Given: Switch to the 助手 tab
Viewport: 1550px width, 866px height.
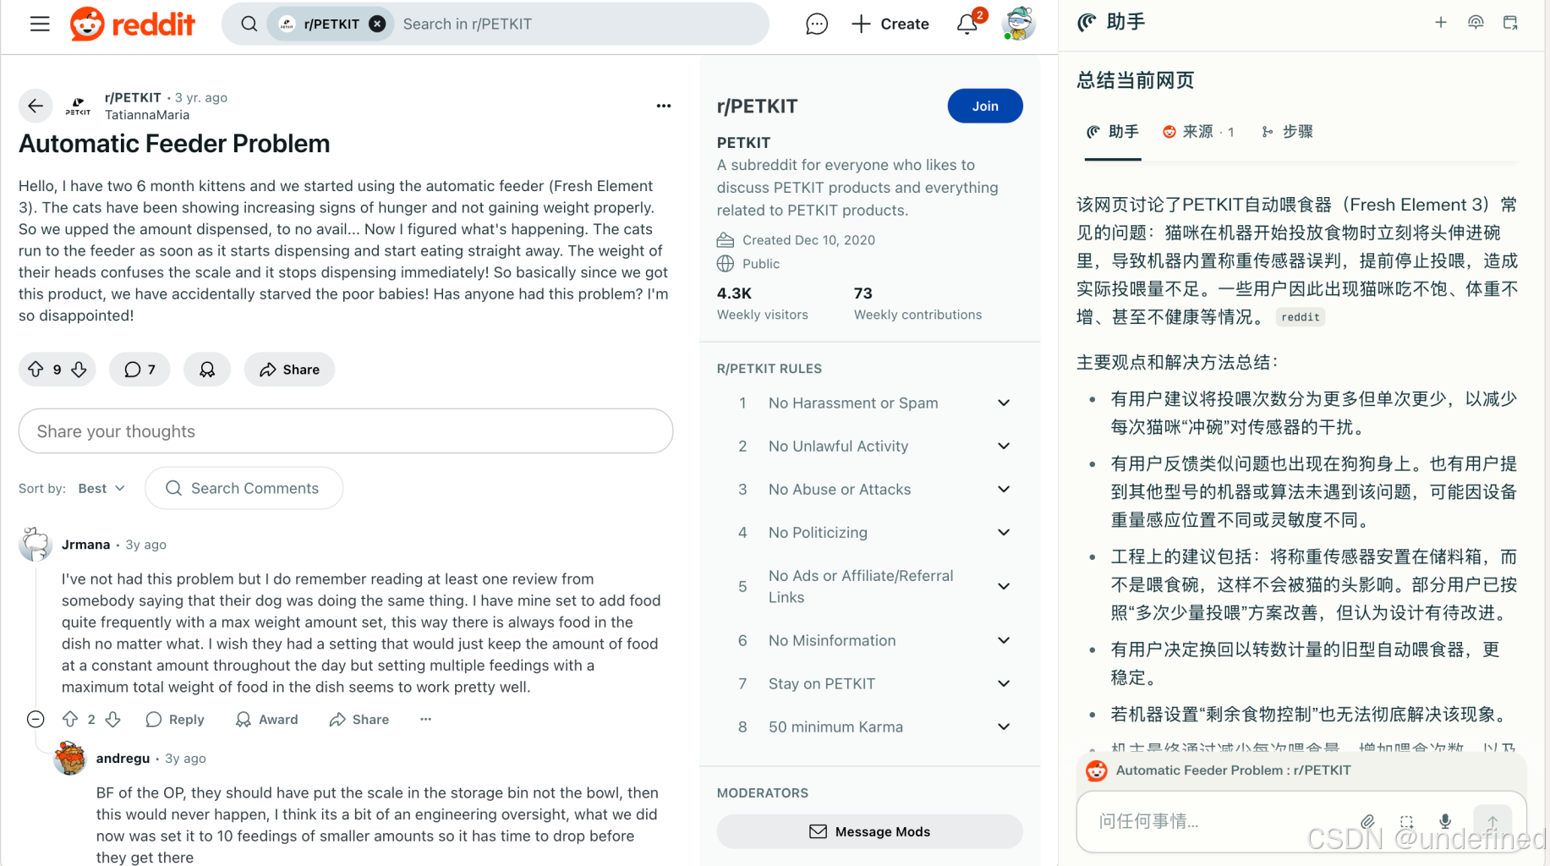Looking at the screenshot, I should click(x=1113, y=132).
